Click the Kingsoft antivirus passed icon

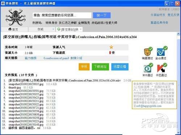[x=161, y=51]
